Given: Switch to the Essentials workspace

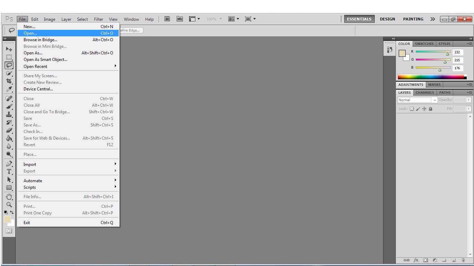Looking at the screenshot, I should point(359,19).
